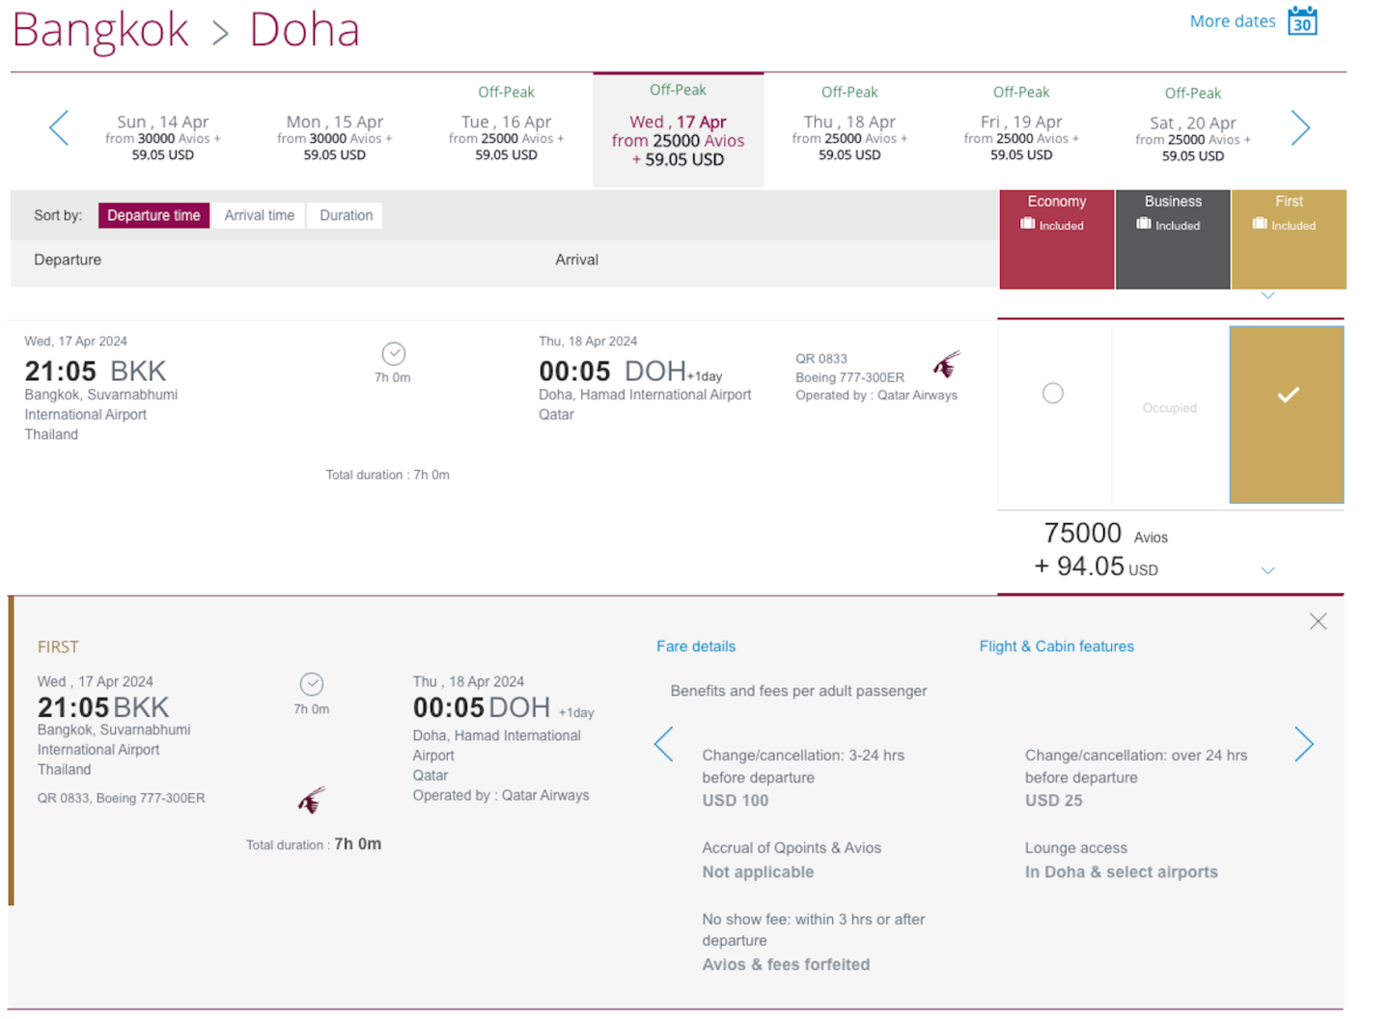Viewport: 1390px width, 1019px height.
Task: Sort flights by Duration
Action: pyautogui.click(x=346, y=215)
